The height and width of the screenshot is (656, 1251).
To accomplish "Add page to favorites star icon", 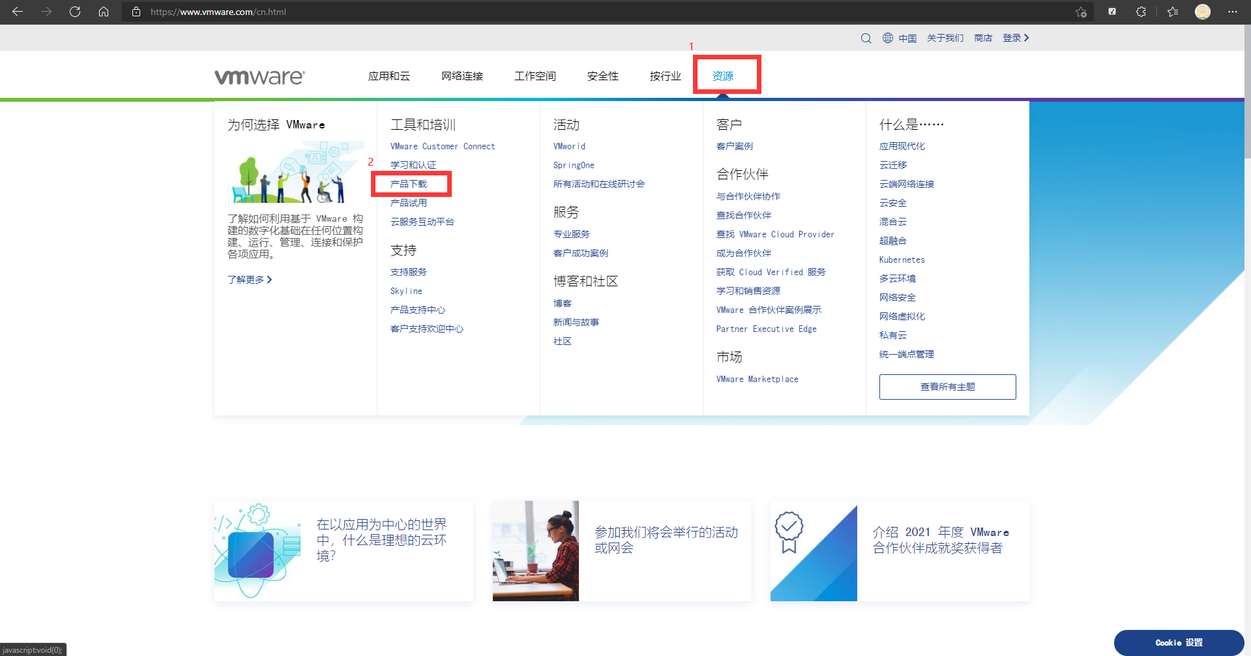I will coord(1081,12).
